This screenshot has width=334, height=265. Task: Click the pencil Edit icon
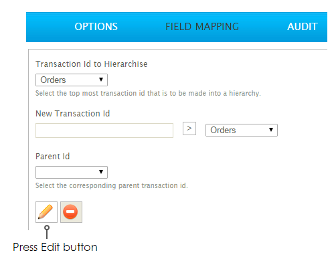46,212
